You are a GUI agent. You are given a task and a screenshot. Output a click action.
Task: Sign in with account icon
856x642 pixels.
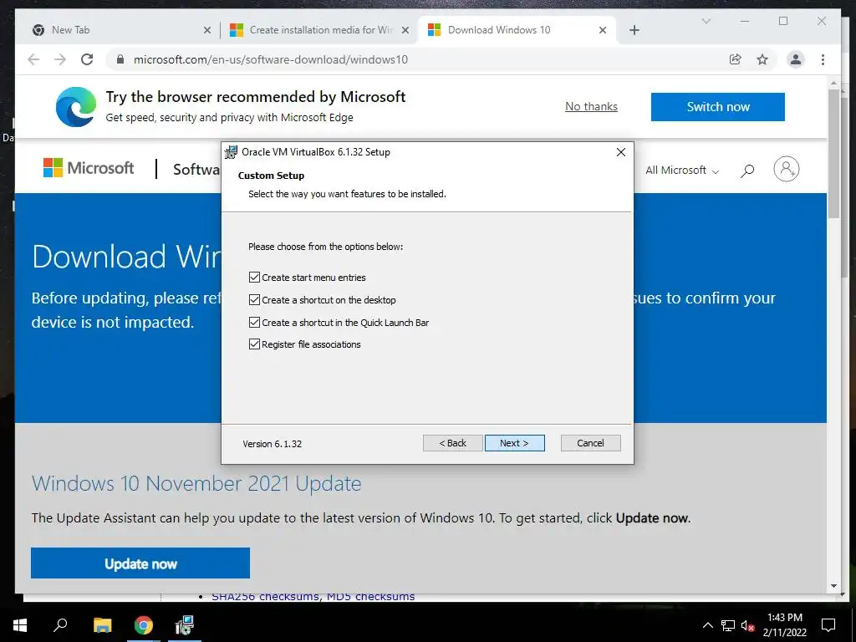coord(786,169)
